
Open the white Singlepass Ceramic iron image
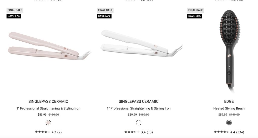coord(142,43)
